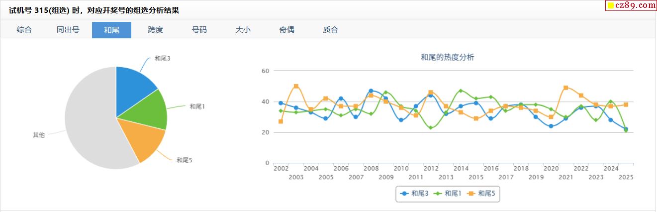Select the 和尾 tab
The height and width of the screenshot is (212, 657).
(111, 30)
